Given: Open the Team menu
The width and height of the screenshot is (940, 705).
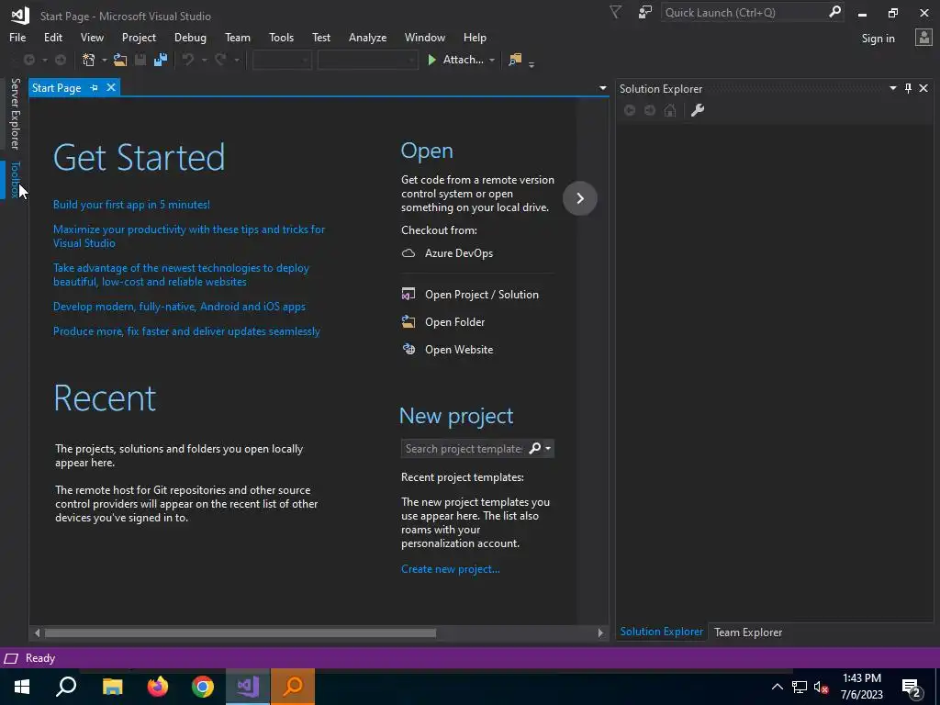Looking at the screenshot, I should click(238, 37).
